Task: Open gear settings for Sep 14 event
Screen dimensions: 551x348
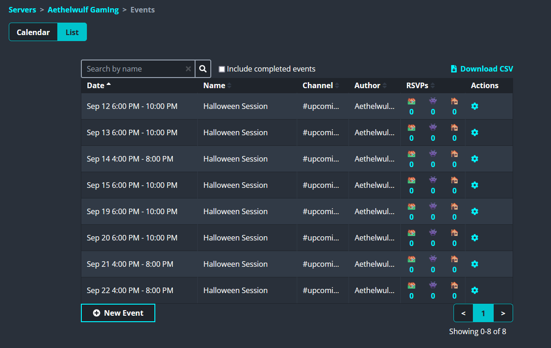Action: (x=474, y=159)
